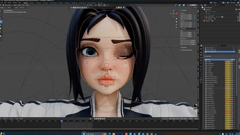Open outliner filter funnel icon
The width and height of the screenshot is (240, 135).
[x=236, y=5]
